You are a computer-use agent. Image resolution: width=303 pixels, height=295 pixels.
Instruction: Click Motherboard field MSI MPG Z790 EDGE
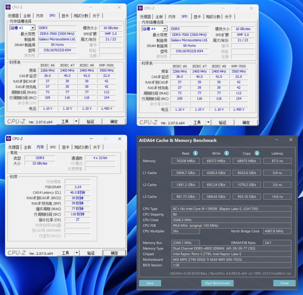(x=231, y=260)
